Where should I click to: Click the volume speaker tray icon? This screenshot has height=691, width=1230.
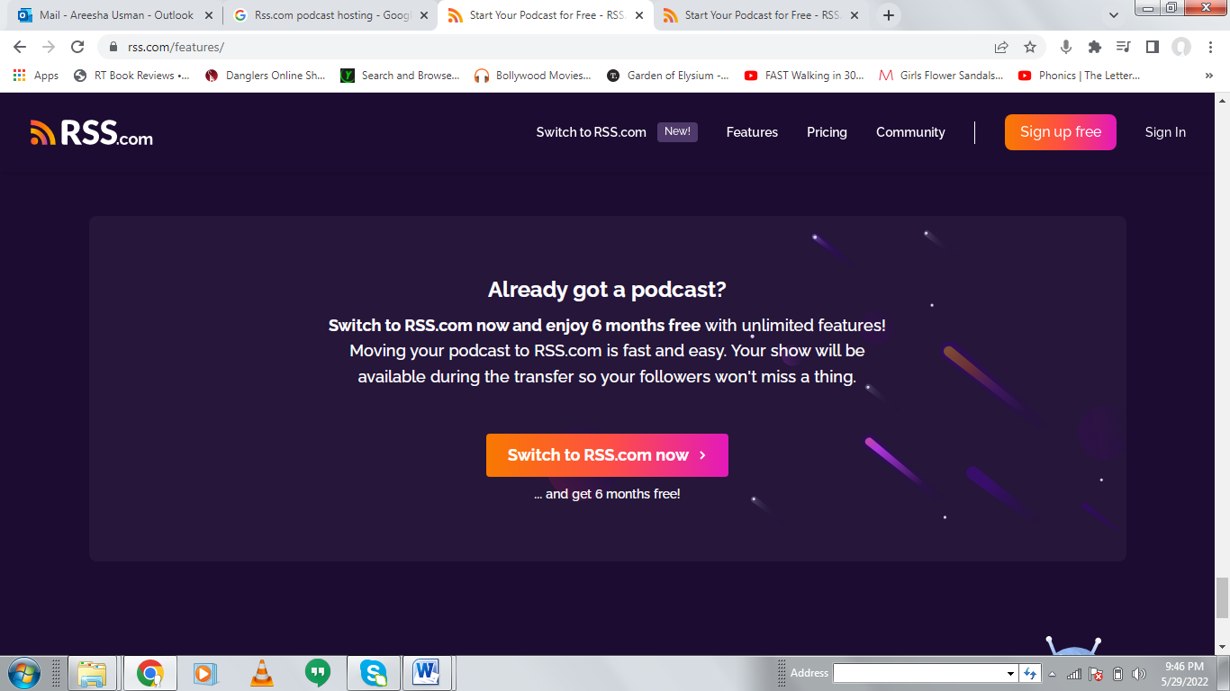(1138, 674)
